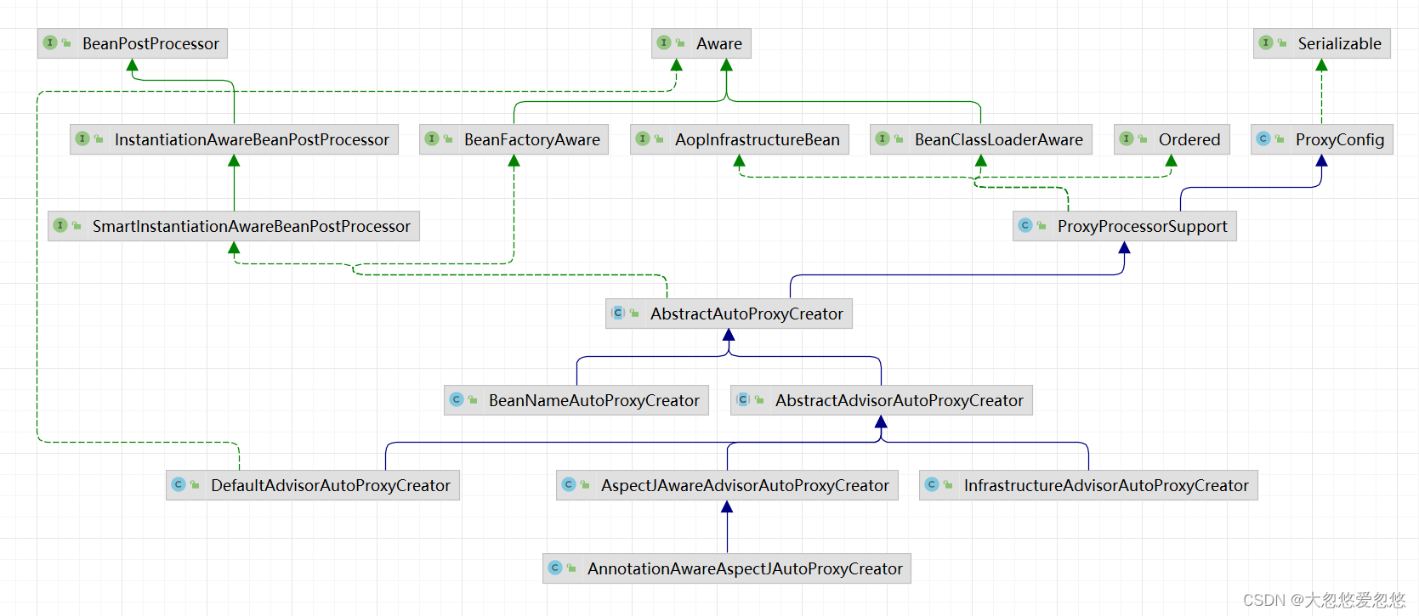
Task: Select the AopInfrastructureBean node label
Action: tap(758, 139)
